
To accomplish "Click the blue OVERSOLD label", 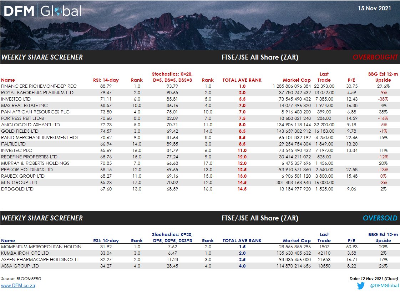I will click(380, 218).
